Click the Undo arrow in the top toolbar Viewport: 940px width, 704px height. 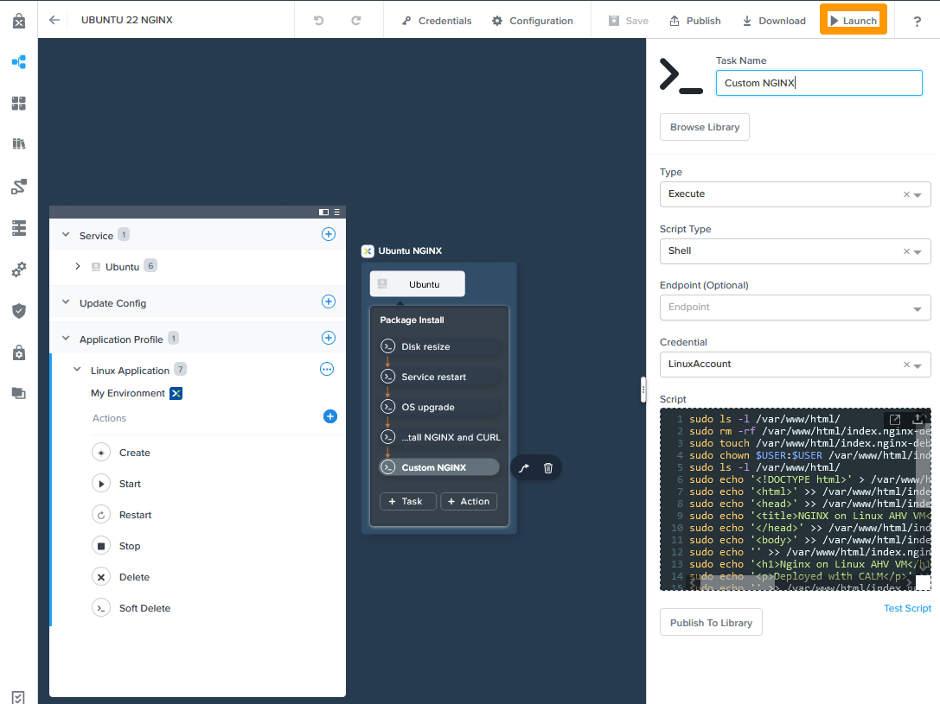[319, 20]
